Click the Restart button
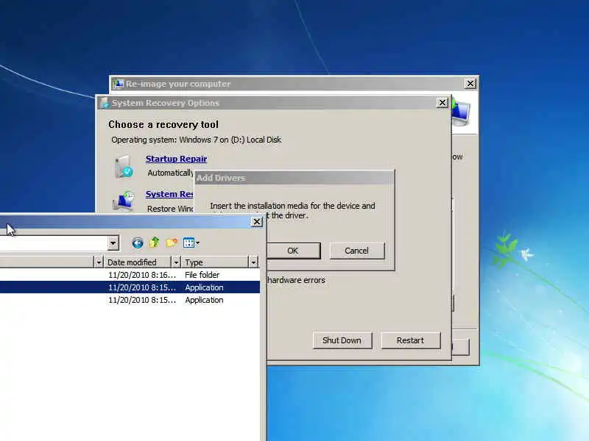 point(410,340)
